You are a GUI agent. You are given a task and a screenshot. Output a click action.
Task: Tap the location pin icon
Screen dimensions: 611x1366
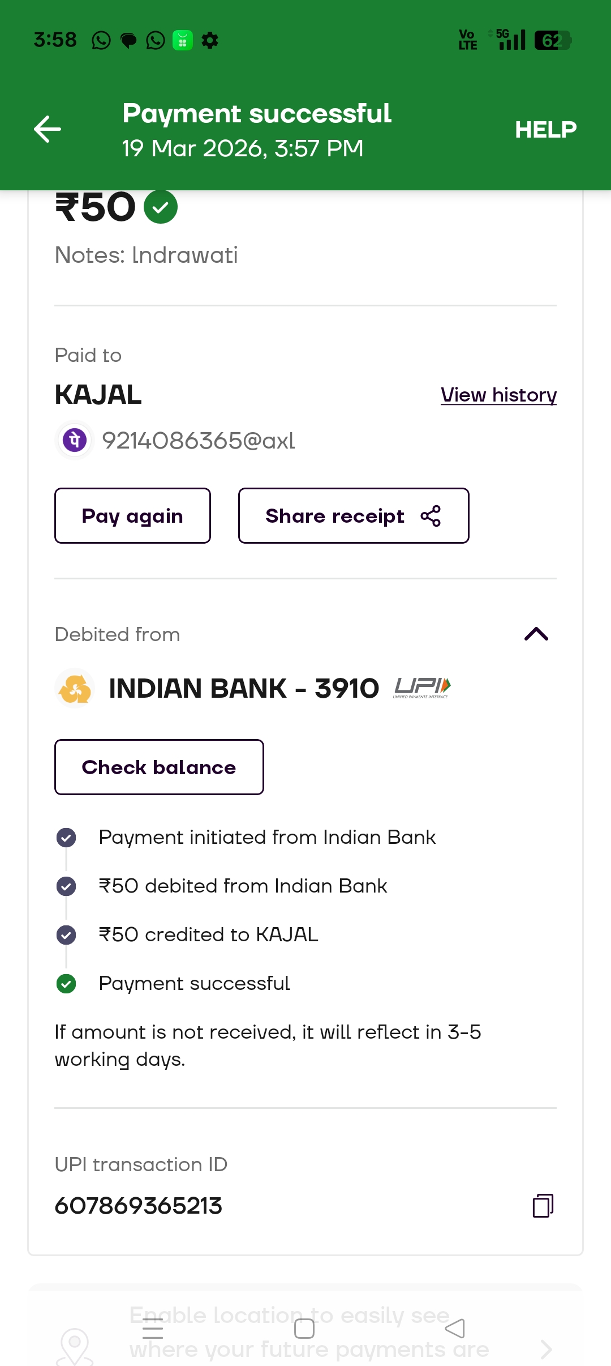(x=75, y=1345)
